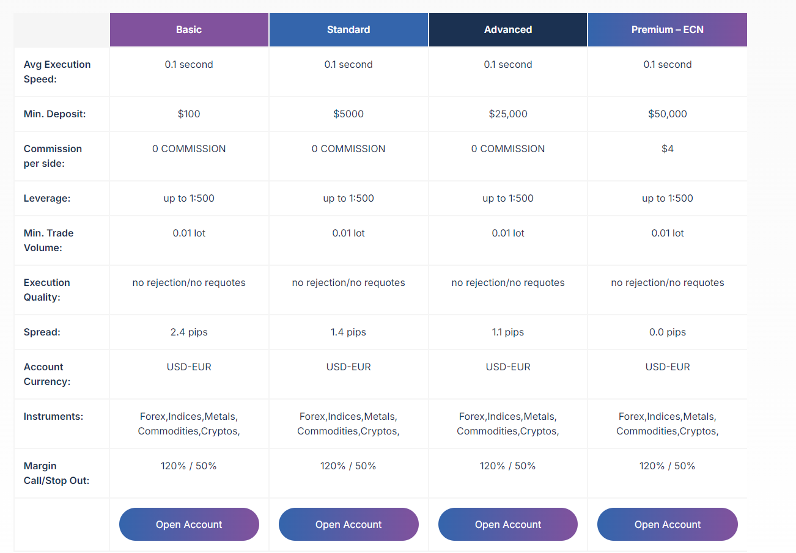796x553 pixels.
Task: Select the Standard column header
Action: pyautogui.click(x=348, y=29)
